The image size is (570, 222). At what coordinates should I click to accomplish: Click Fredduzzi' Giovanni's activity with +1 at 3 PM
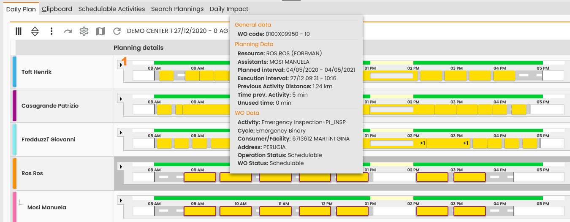click(x=449, y=143)
